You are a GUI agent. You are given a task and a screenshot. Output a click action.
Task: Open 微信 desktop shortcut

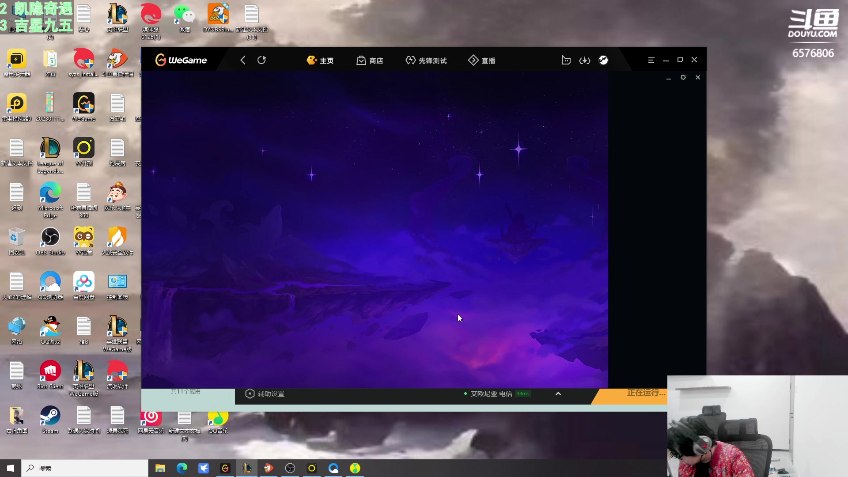tap(185, 19)
